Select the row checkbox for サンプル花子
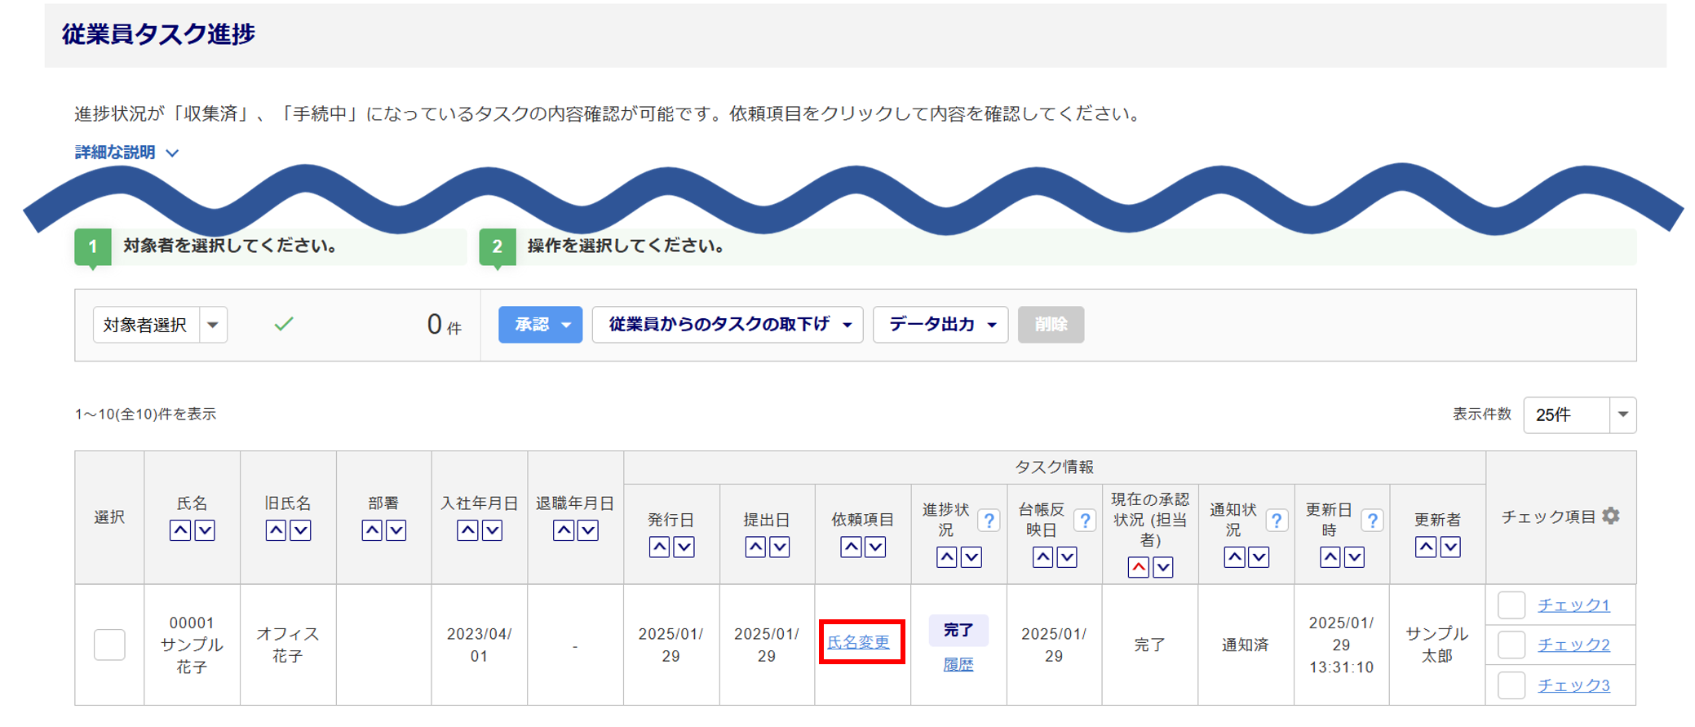Viewport: 1695px width, 727px height. click(109, 645)
